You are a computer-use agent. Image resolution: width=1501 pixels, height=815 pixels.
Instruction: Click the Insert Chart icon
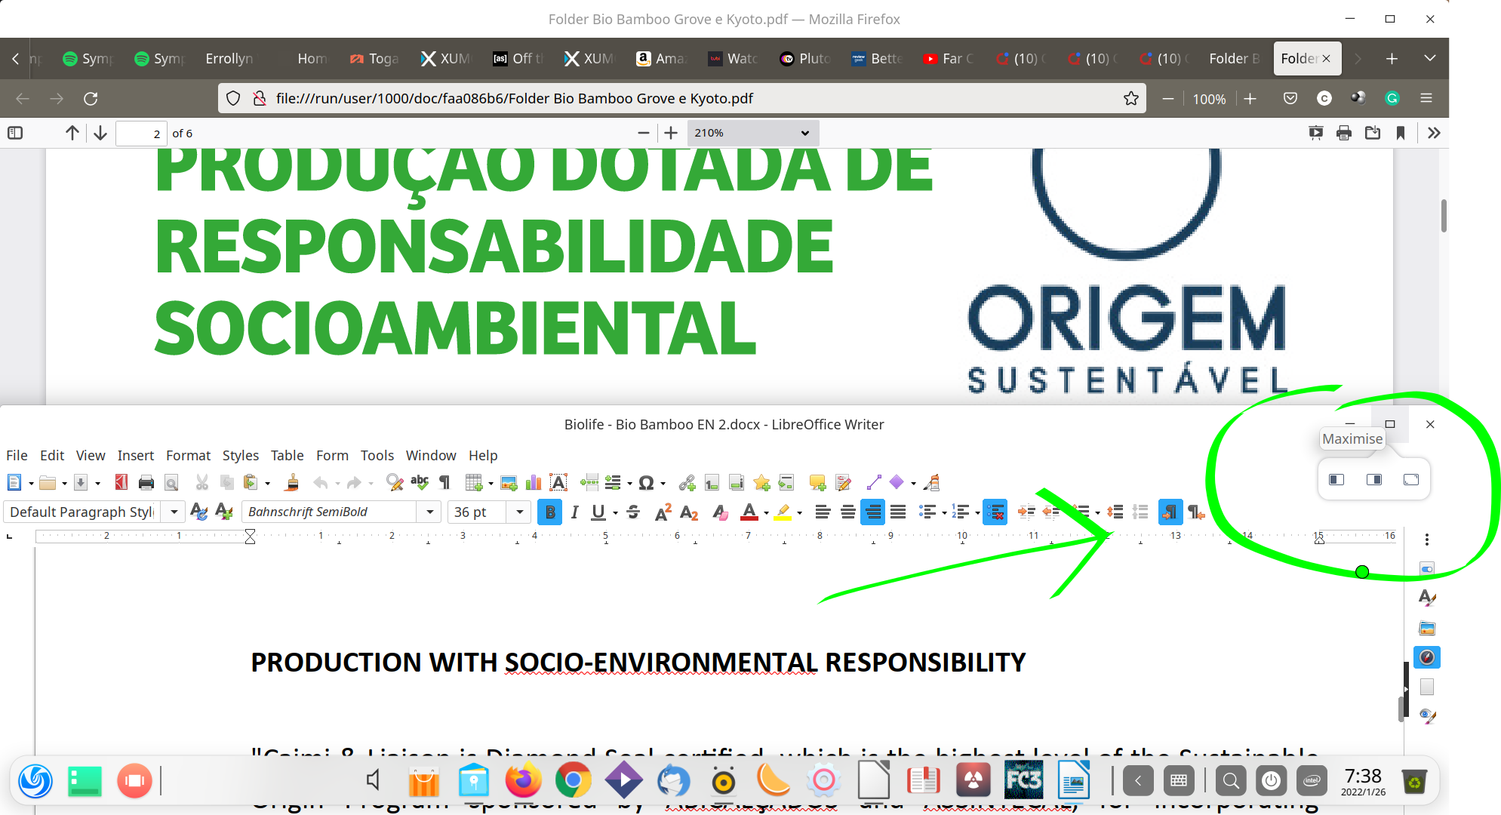coord(534,483)
